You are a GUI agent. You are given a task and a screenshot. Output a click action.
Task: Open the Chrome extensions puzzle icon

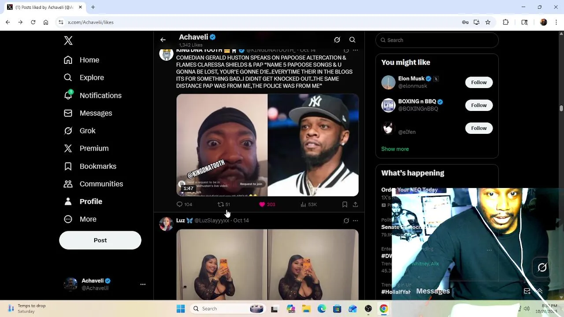(x=506, y=22)
